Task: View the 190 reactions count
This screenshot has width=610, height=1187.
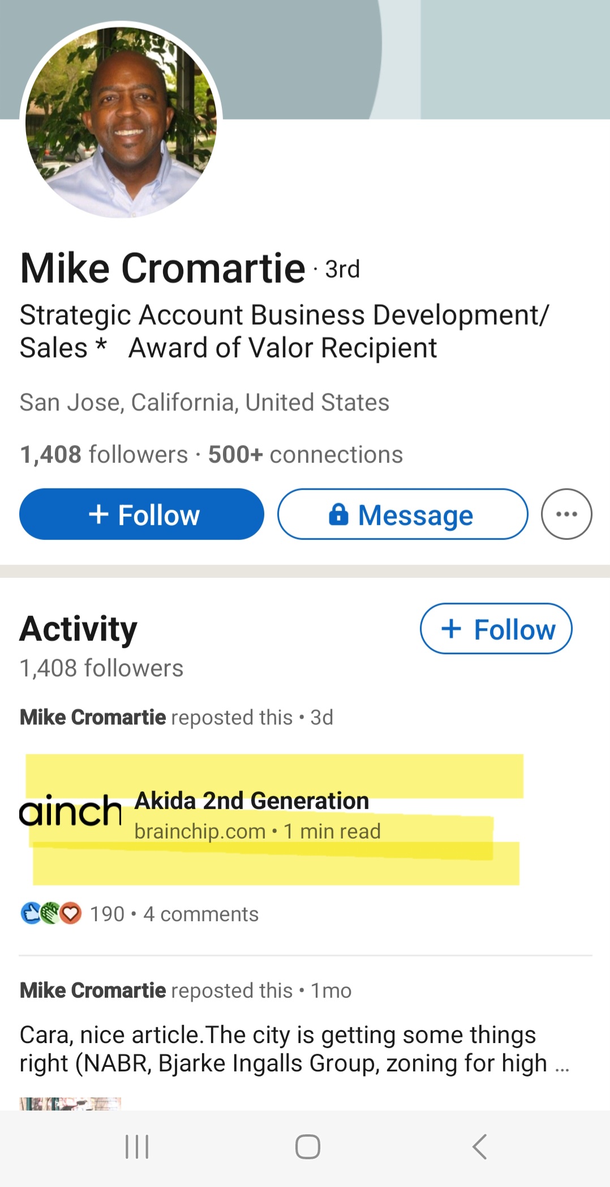Action: click(107, 914)
